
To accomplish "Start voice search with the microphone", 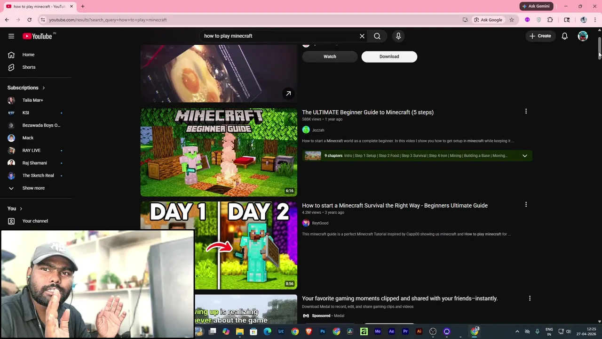I will tap(398, 36).
